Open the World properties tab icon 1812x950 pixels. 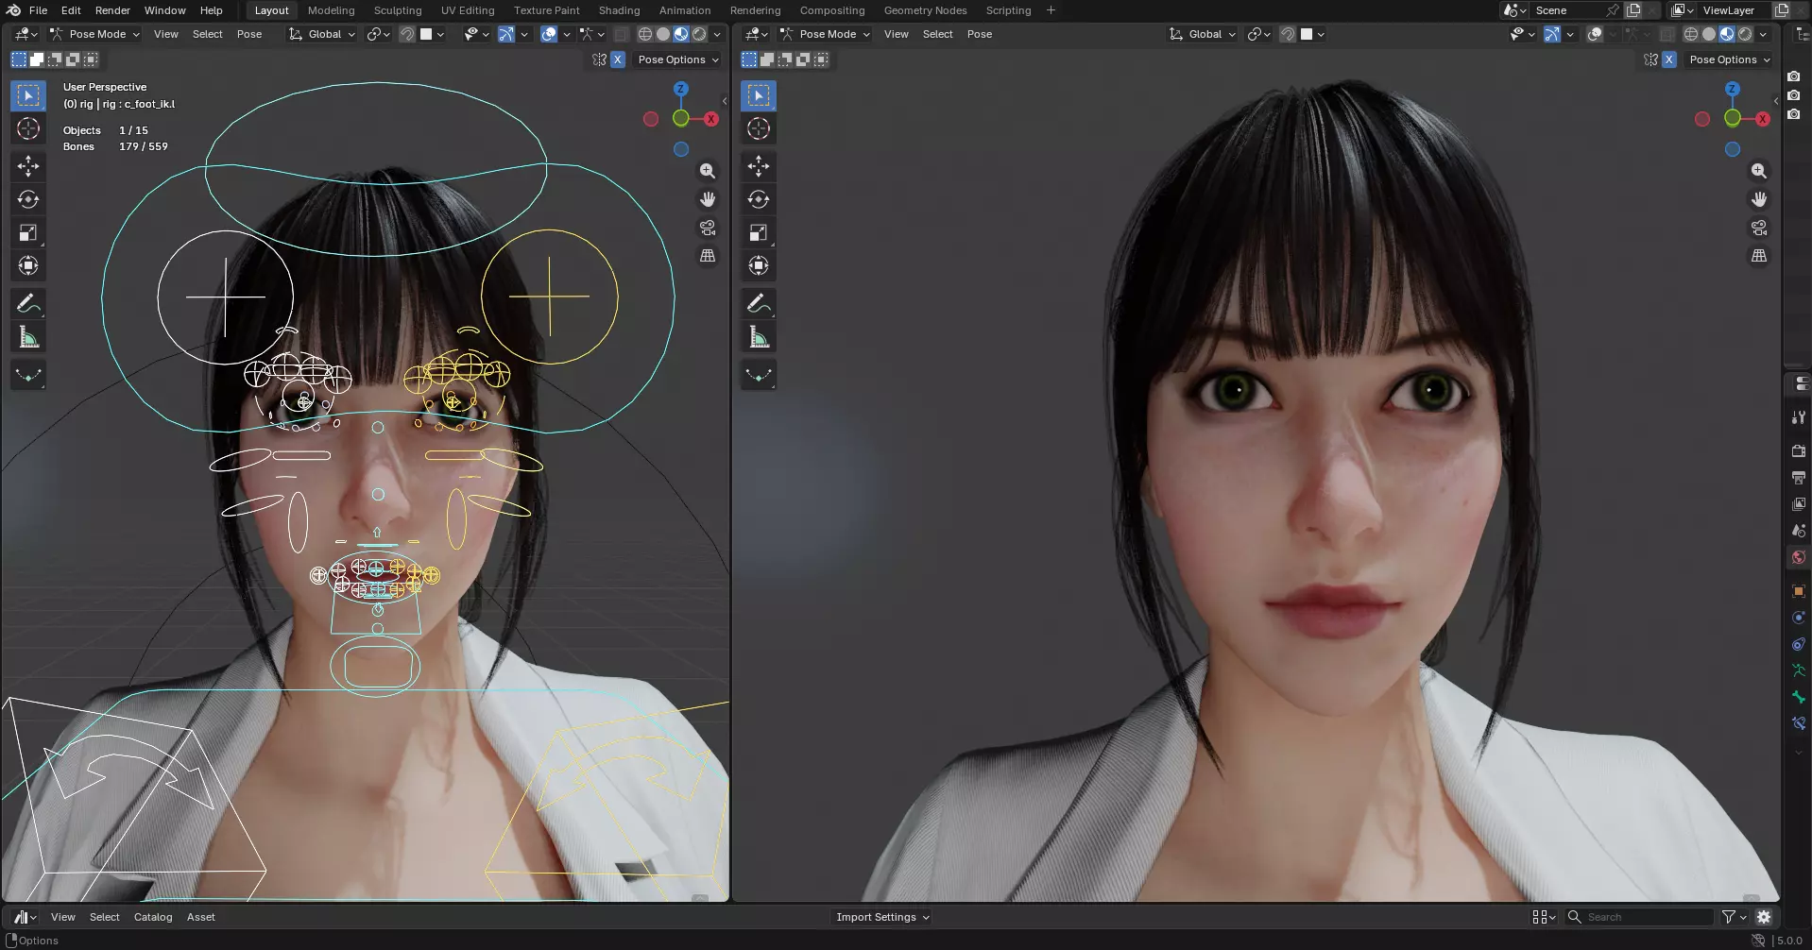[x=1799, y=557]
